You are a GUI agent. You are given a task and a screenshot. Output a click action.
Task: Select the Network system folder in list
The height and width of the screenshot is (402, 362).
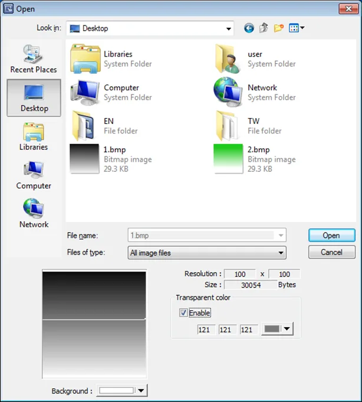click(255, 92)
